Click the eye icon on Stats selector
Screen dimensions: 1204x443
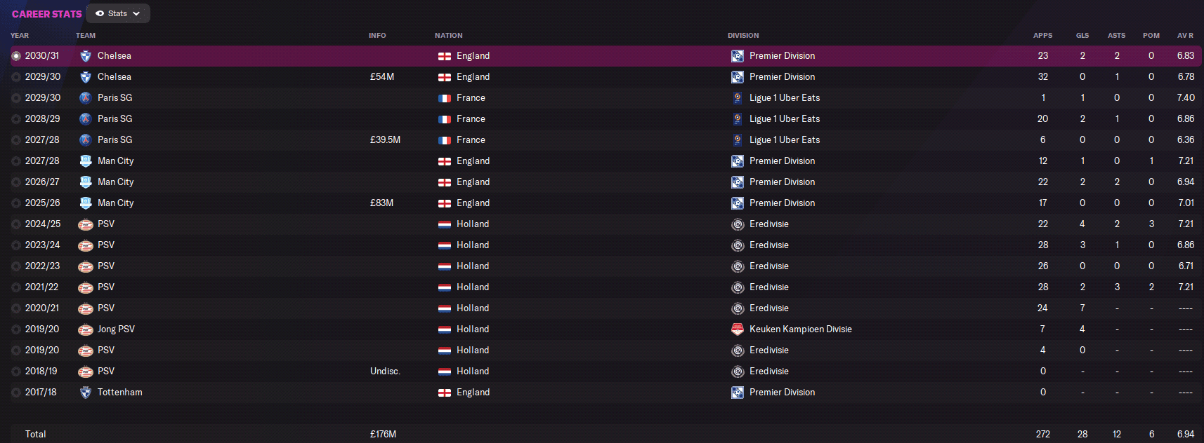coord(100,13)
